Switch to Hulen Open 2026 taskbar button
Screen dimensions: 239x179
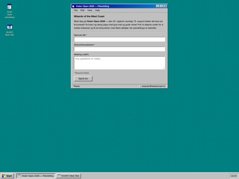point(36,176)
